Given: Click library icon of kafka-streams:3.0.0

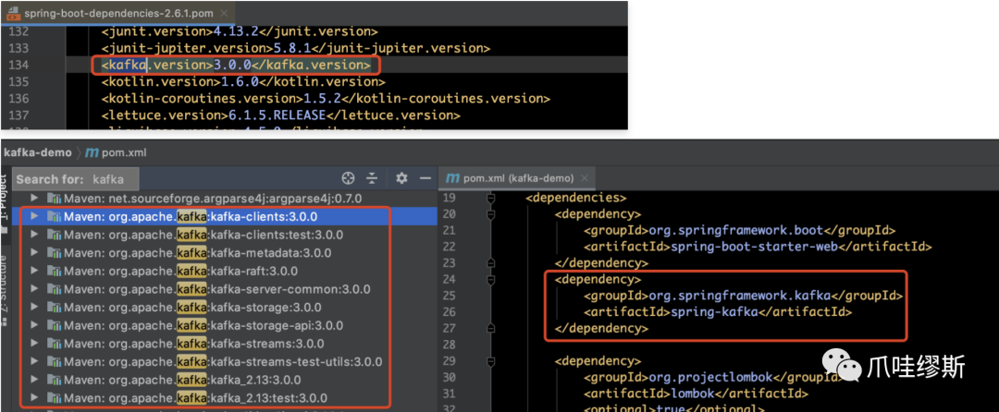Looking at the screenshot, I should click(55, 344).
